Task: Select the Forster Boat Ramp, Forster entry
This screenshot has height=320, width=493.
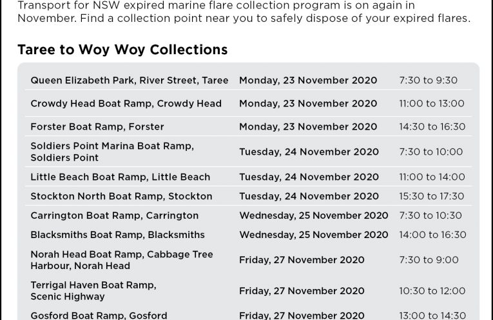Action: pyautogui.click(x=97, y=127)
